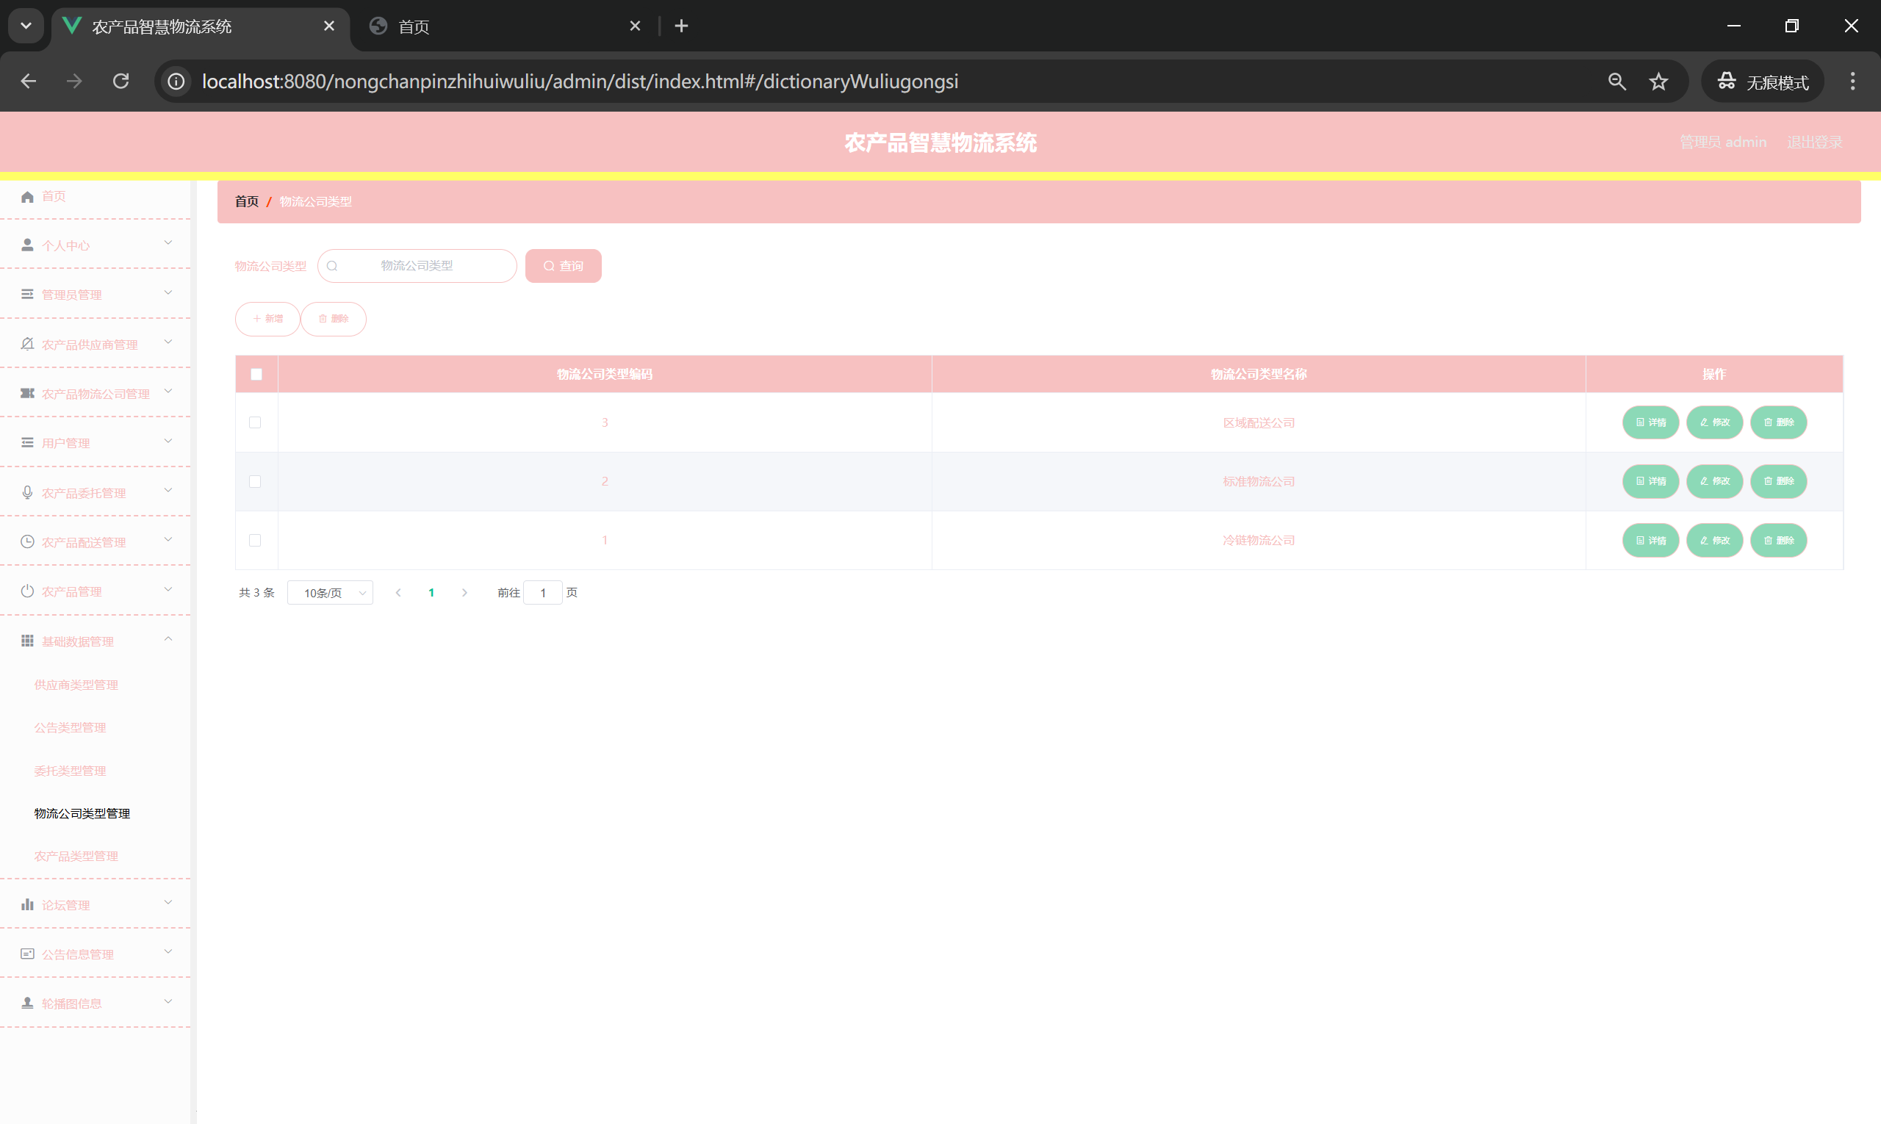This screenshot has width=1881, height=1124.
Task: Click the browser reload icon
Action: coord(121,82)
